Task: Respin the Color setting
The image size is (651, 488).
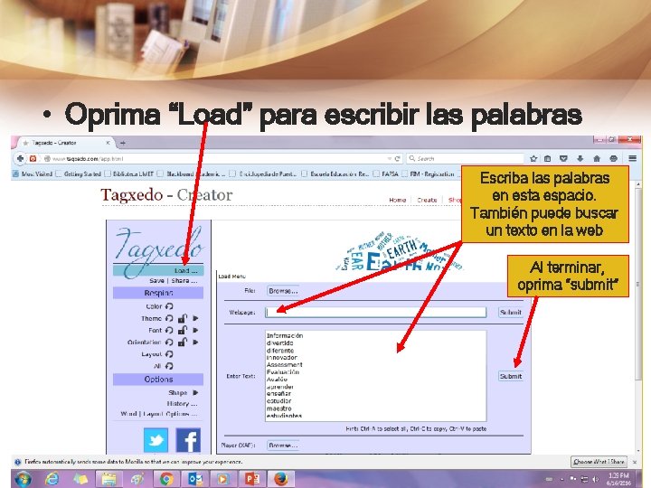Action: 169,306
